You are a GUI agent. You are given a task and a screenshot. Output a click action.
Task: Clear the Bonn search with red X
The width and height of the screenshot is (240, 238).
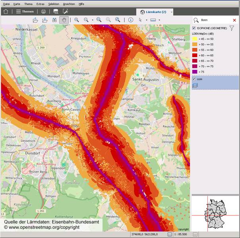[x=234, y=20]
